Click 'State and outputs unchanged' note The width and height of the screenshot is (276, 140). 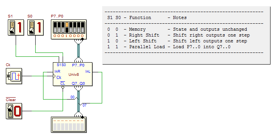(x=210, y=30)
